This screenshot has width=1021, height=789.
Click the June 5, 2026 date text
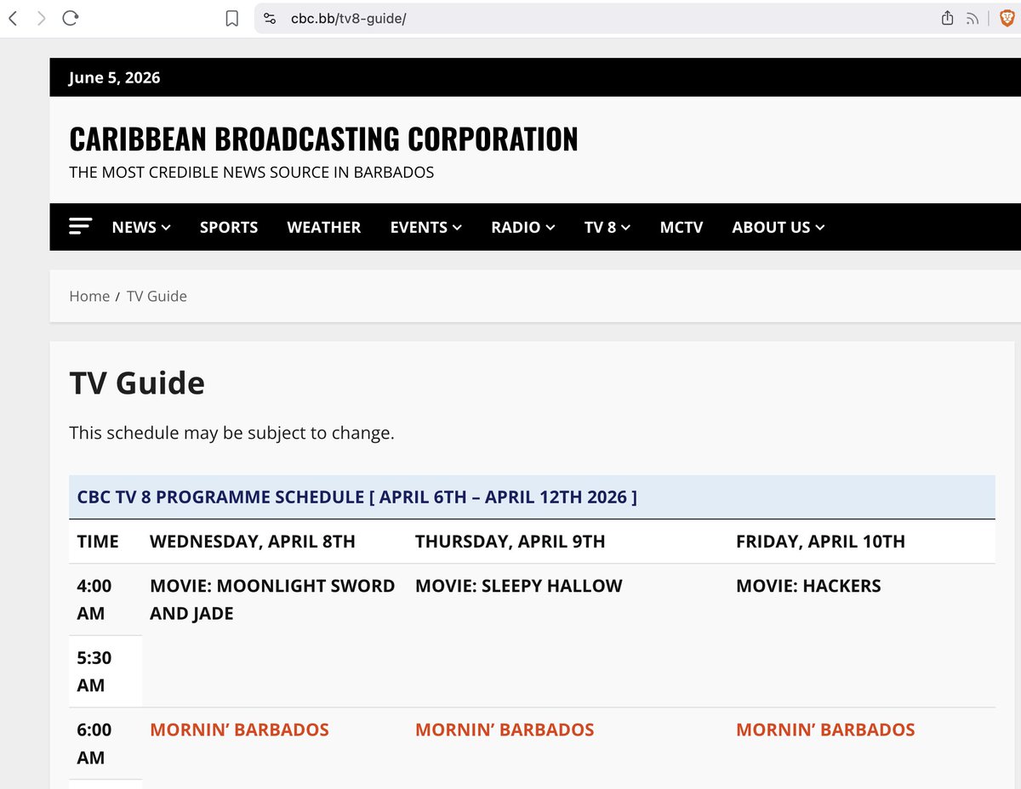tap(115, 77)
